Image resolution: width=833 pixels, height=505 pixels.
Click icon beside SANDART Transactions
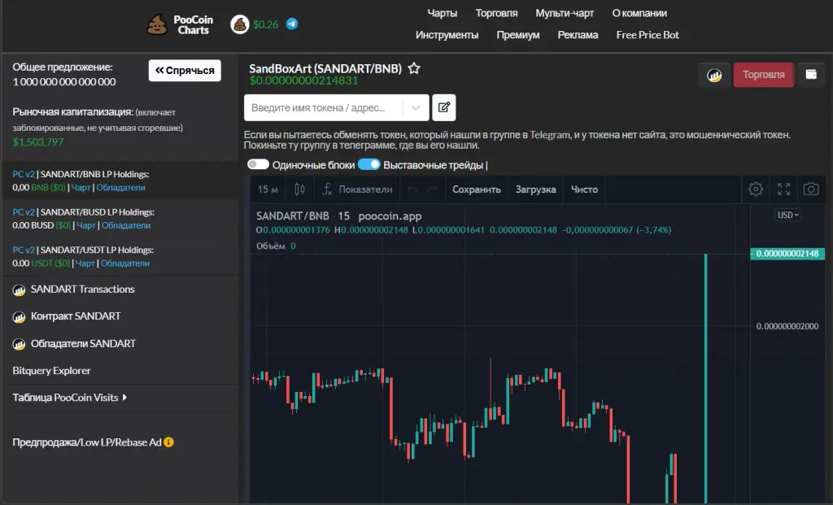(20, 290)
